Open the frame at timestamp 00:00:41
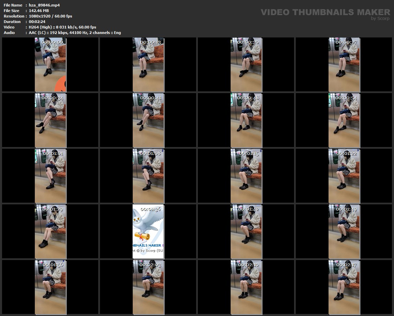Viewport: 394px width, 316px height. click(148, 120)
